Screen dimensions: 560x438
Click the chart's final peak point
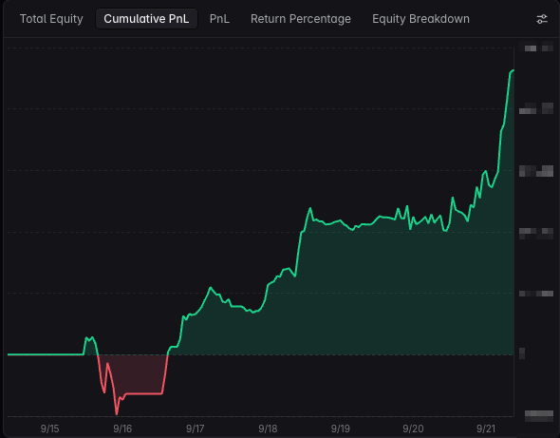513,71
